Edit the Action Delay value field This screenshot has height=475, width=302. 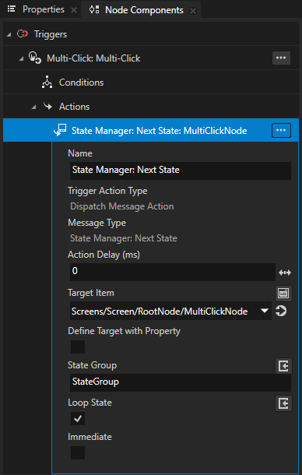(x=172, y=272)
